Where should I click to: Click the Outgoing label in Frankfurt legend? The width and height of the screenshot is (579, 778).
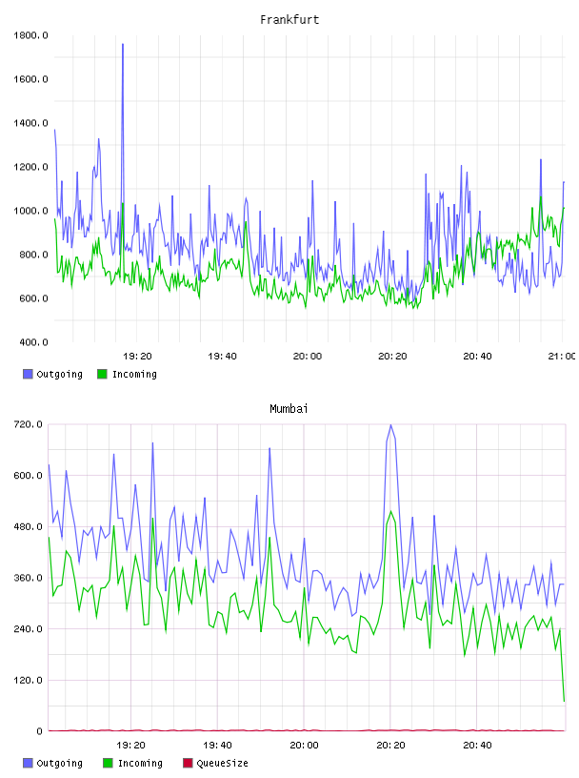pyautogui.click(x=59, y=375)
